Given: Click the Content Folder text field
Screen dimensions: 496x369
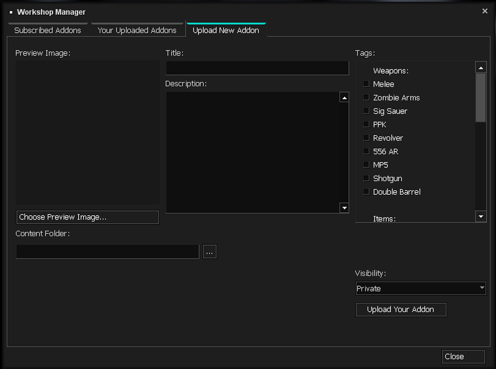Looking at the screenshot, I should click(107, 251).
